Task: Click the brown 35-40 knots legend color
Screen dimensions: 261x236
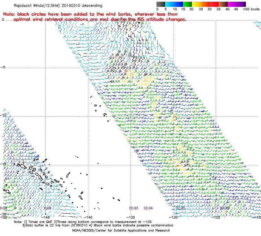Action: pos(223,4)
